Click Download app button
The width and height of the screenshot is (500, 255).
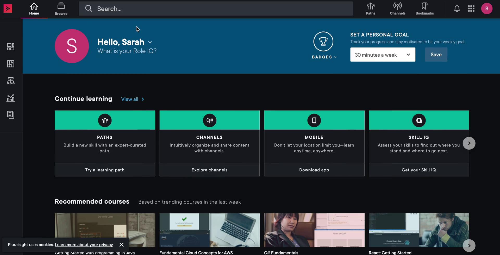[314, 170]
